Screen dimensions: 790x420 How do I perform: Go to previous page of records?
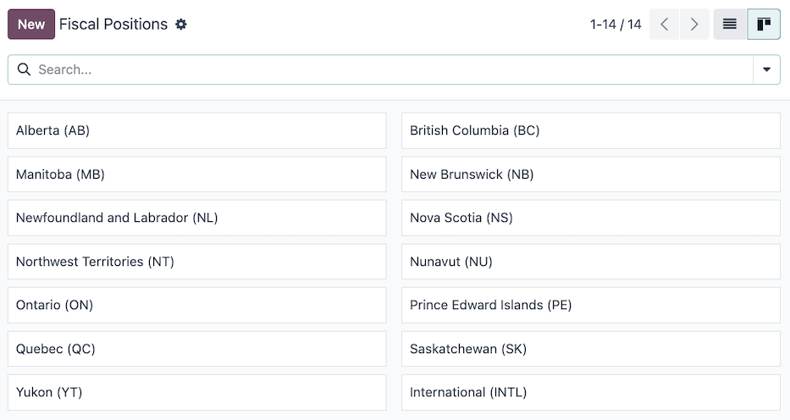[x=665, y=25]
